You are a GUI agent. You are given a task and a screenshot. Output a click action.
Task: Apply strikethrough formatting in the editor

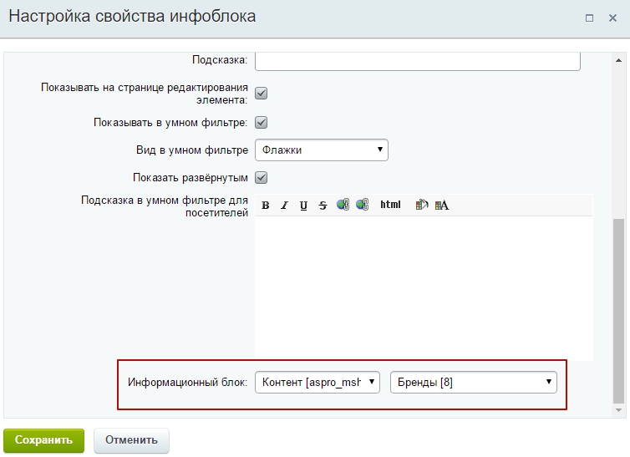323,206
